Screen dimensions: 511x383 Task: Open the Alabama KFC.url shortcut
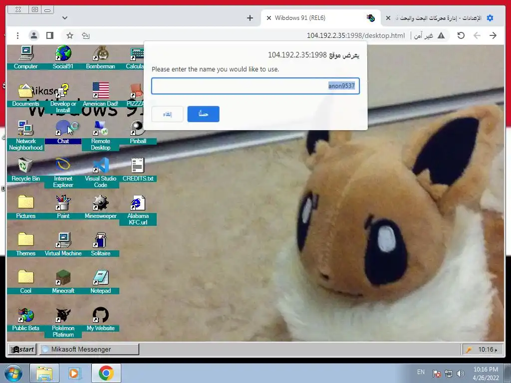138,210
